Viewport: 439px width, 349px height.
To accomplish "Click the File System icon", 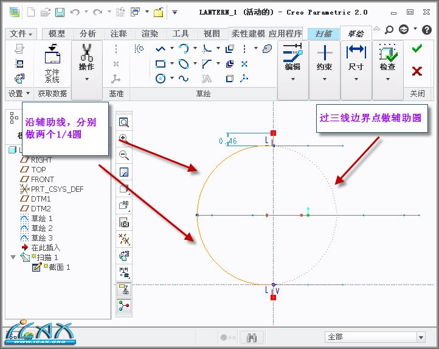I will [52, 65].
